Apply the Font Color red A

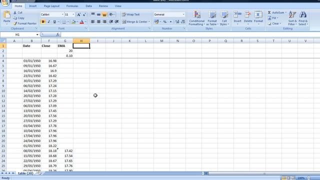[x=82, y=22]
